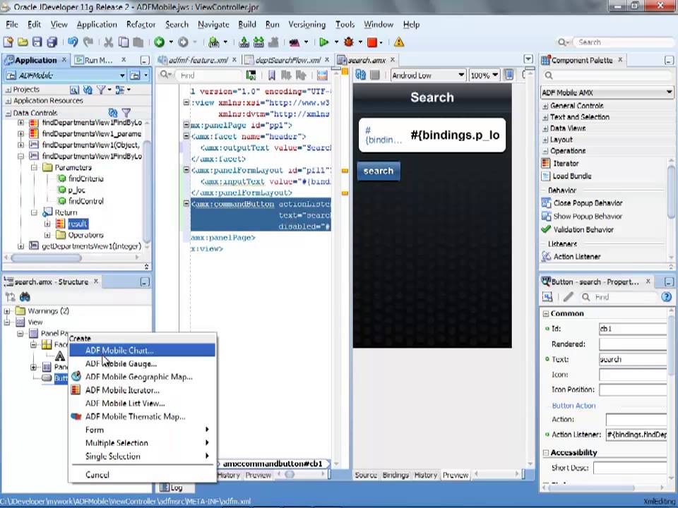Expand the Operations folder under Return
Screen dimensions: 678x508
pyautogui.click(x=47, y=235)
